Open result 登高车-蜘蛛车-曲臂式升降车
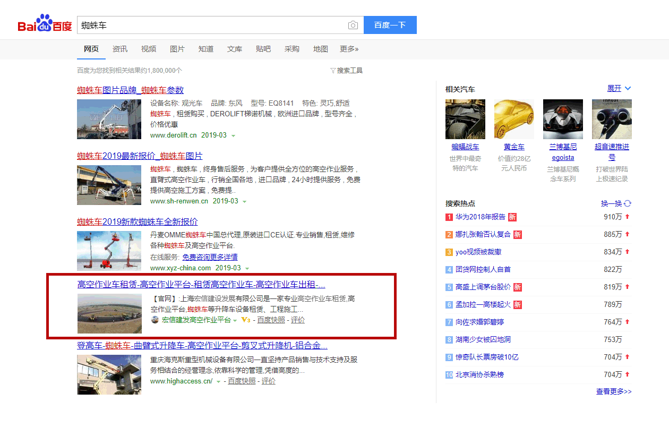 pyautogui.click(x=202, y=346)
